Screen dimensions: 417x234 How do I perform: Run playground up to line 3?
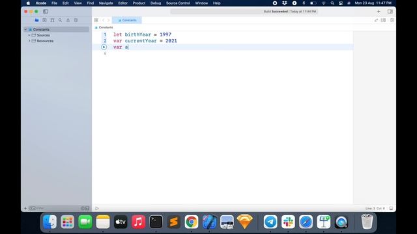(104, 47)
